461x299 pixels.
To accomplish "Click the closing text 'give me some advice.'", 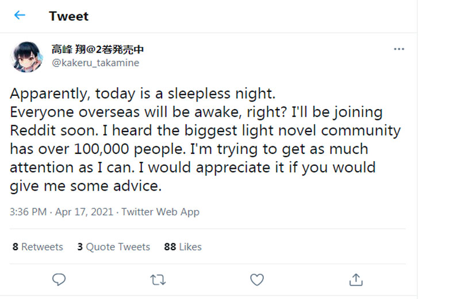I will (86, 186).
